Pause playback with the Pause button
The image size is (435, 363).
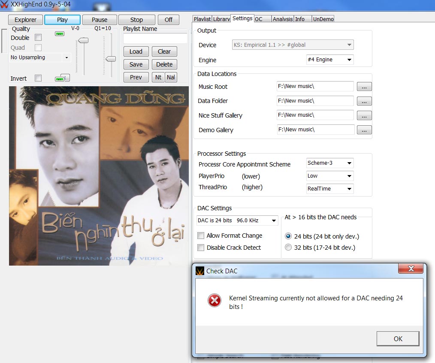[100, 20]
